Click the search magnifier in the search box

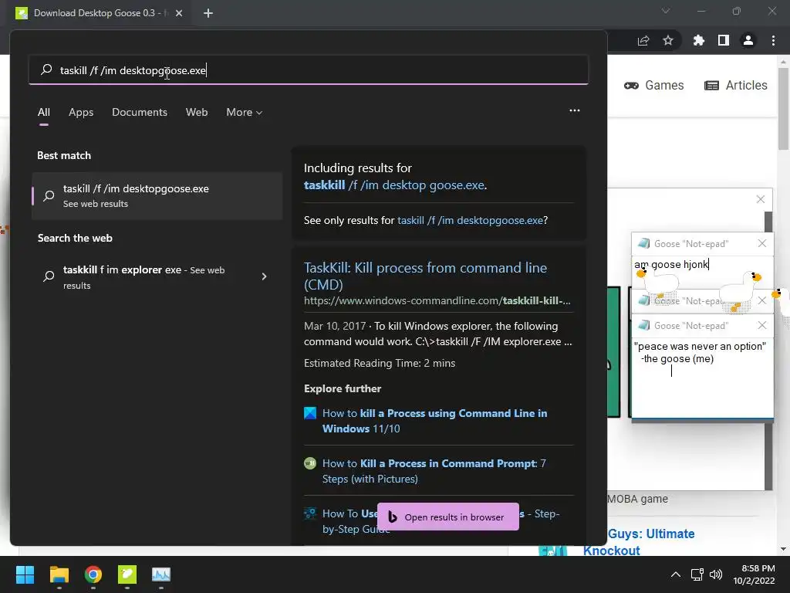[x=46, y=69]
